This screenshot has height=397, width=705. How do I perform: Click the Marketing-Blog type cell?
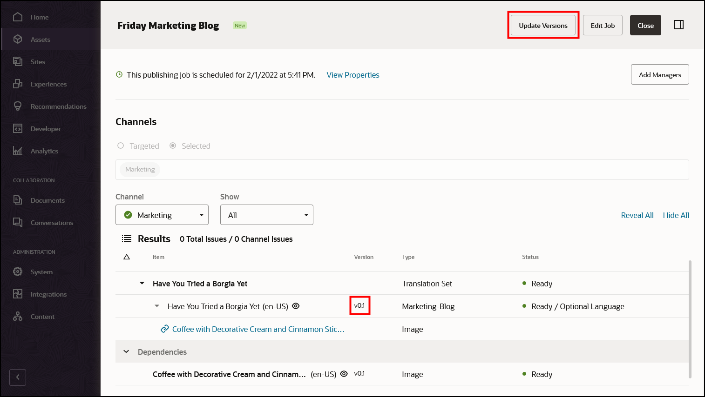click(x=428, y=306)
